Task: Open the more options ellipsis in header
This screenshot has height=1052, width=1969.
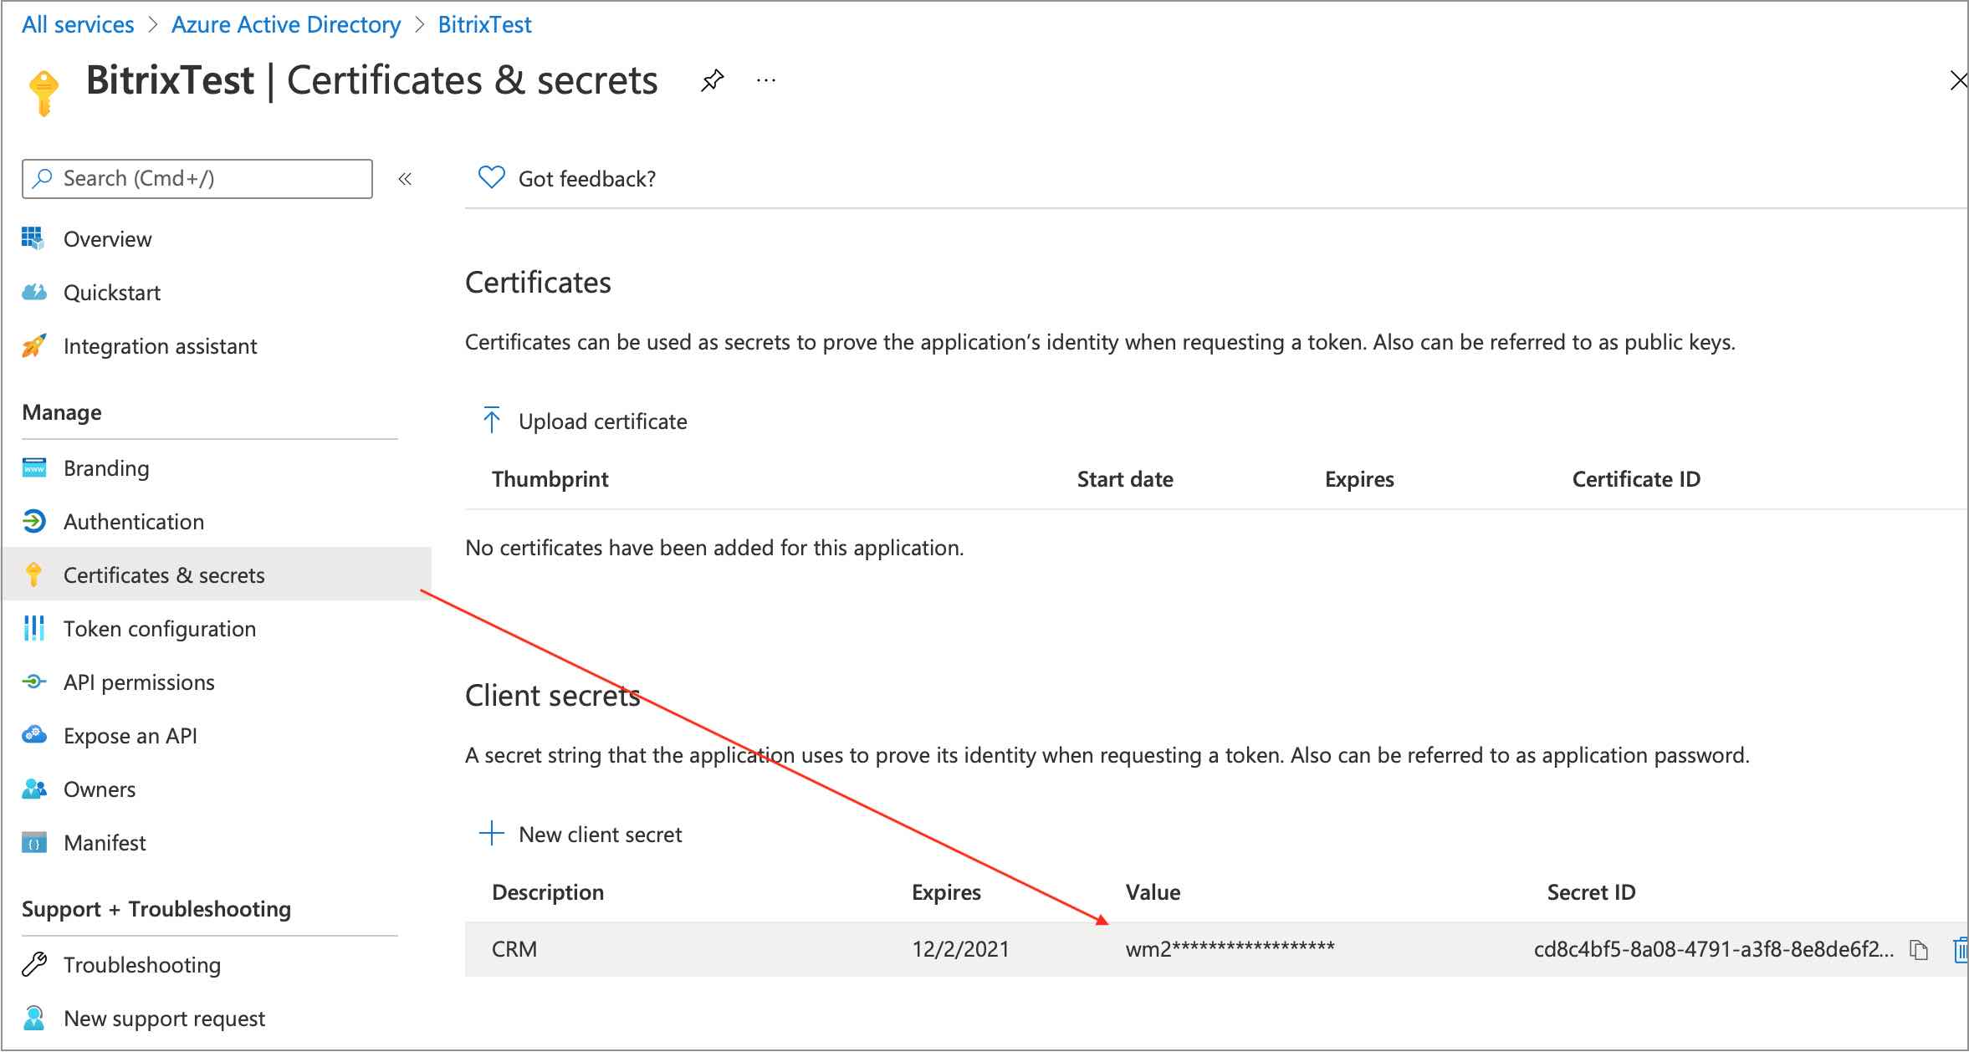Action: click(x=765, y=81)
